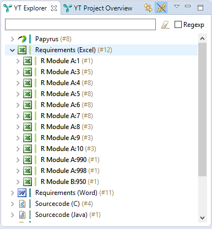Expand R Module A:3 row
Screen dimensions: 212x229
[18, 72]
